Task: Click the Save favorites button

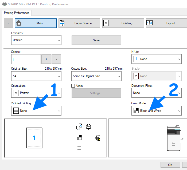Action: coord(96,40)
